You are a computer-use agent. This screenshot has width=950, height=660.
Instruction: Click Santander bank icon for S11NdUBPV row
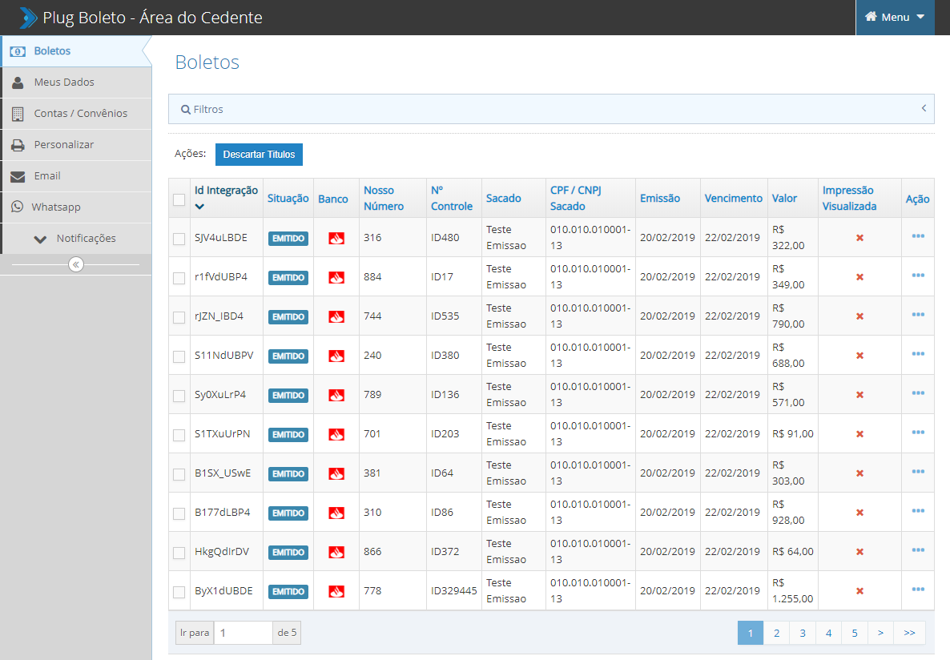pos(336,356)
